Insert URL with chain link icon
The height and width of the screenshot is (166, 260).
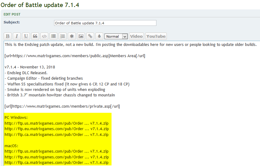click(90, 36)
